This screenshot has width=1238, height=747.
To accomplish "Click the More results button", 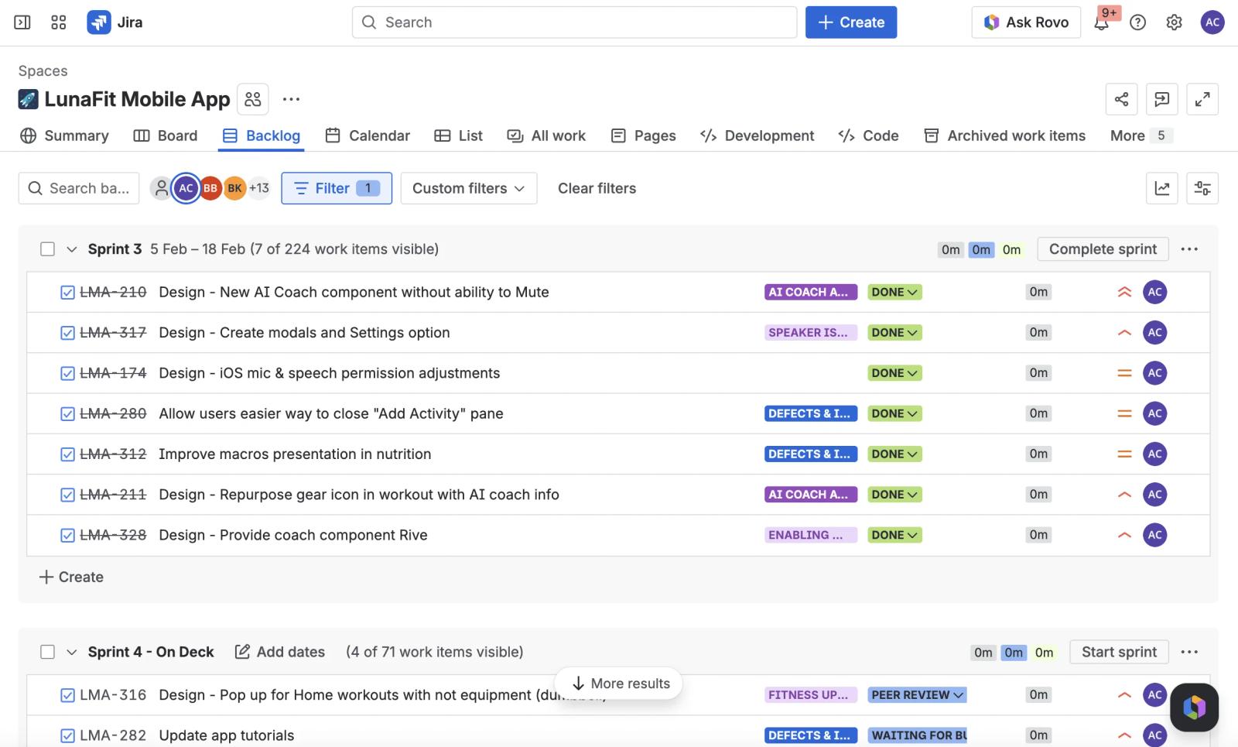I will click(619, 684).
